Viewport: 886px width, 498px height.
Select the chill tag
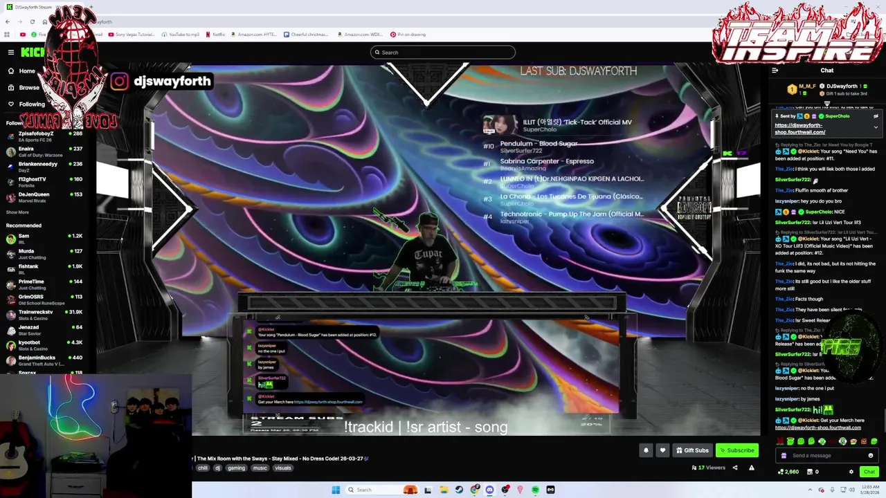click(202, 468)
